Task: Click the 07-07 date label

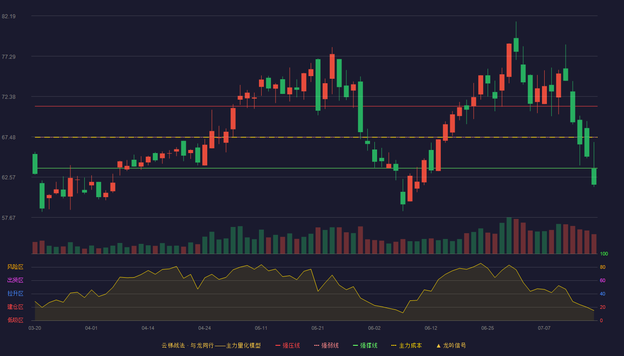Action: point(544,328)
